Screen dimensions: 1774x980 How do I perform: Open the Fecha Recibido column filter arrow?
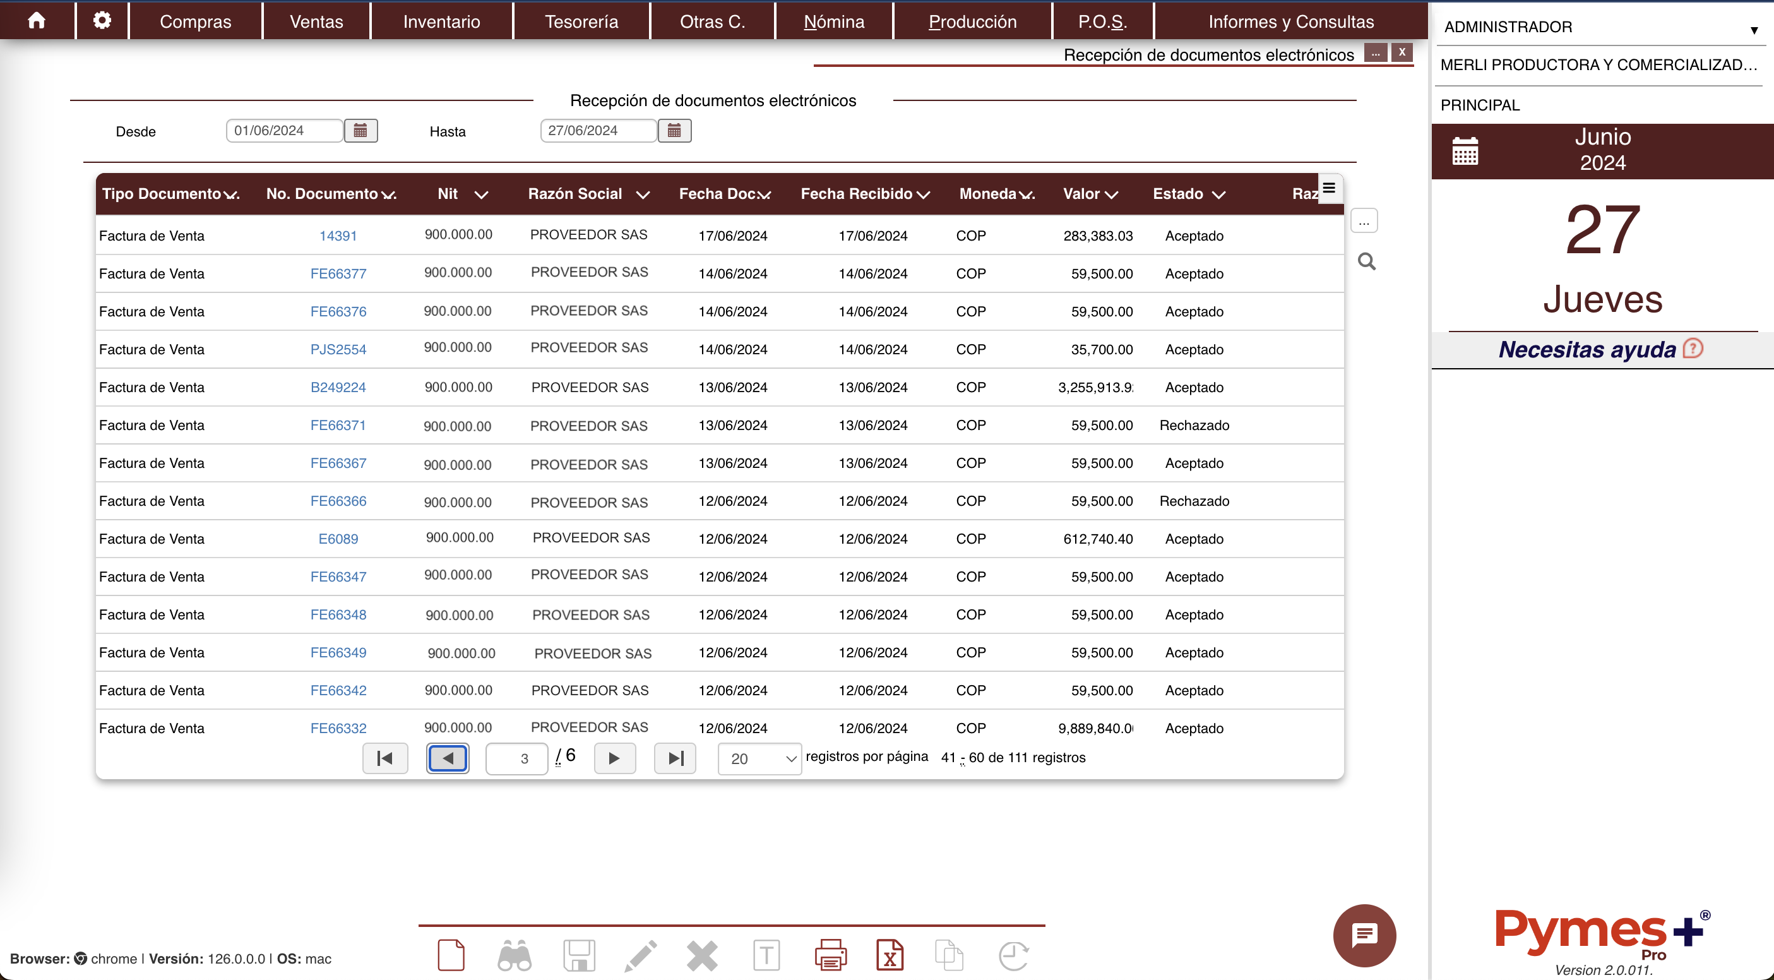pyautogui.click(x=923, y=195)
